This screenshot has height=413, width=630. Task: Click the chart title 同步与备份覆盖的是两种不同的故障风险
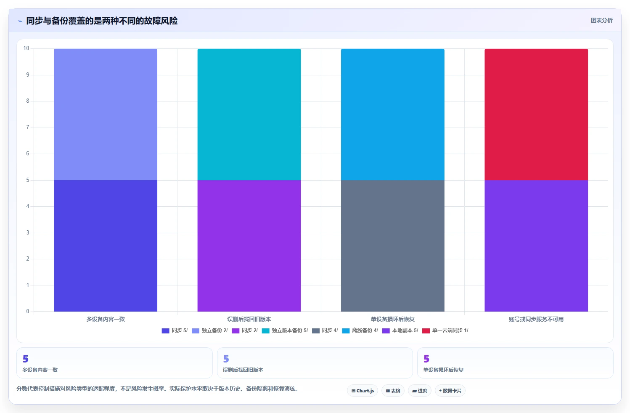102,21
